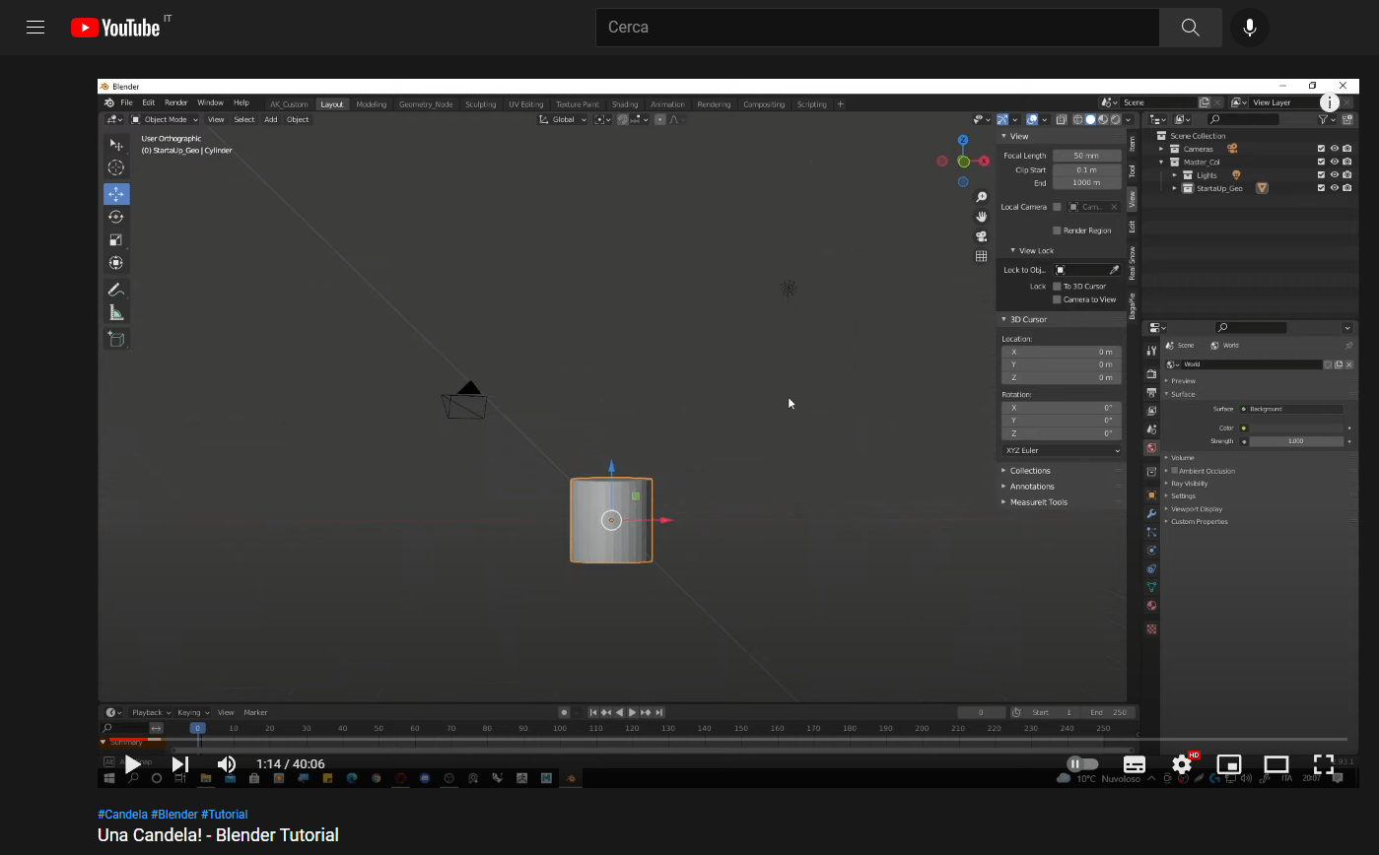
Task: Play the YouTube video
Action: pyautogui.click(x=132, y=764)
